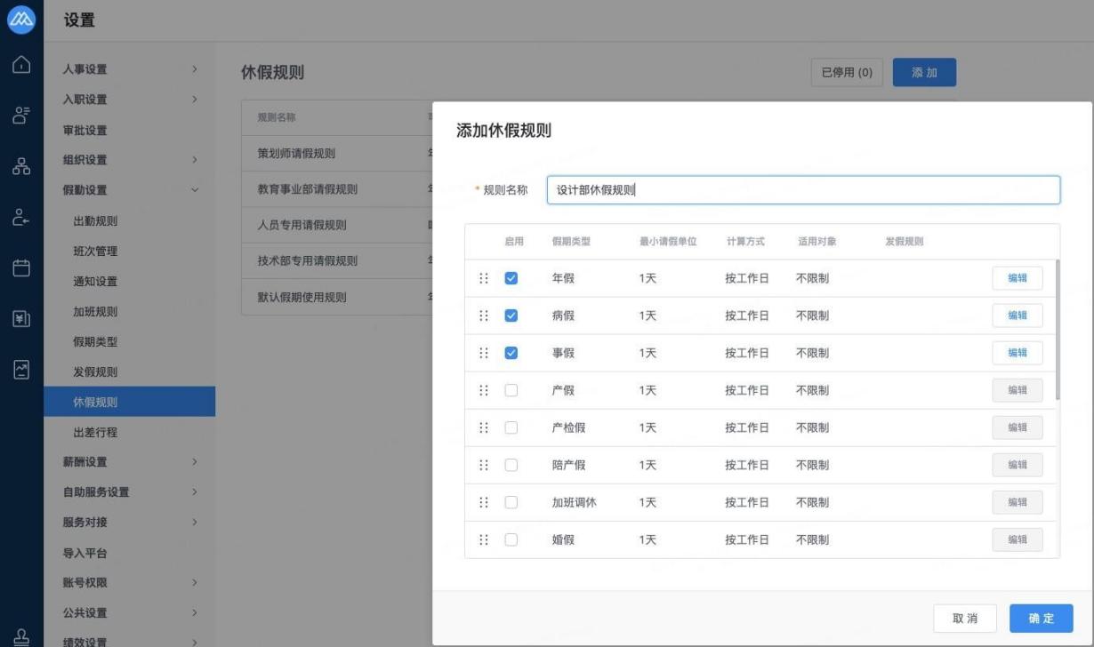Collapse 假勤设置 menu
1094x647 pixels.
pos(129,190)
